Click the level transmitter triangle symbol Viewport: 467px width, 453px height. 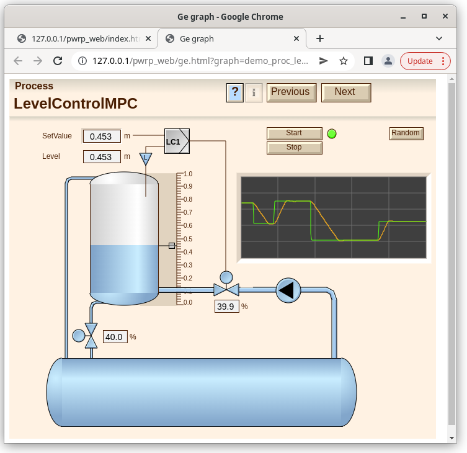(x=146, y=159)
